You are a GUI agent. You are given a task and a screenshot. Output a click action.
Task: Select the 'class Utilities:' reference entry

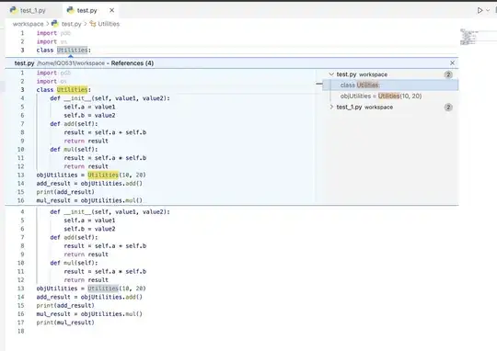coord(390,85)
